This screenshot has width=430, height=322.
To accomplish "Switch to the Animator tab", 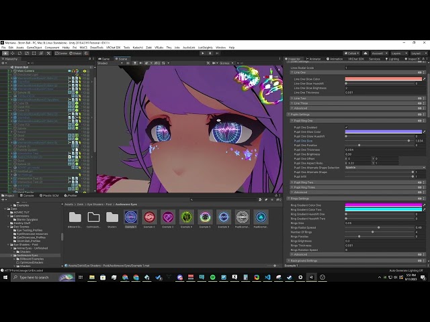I will click(313, 58).
